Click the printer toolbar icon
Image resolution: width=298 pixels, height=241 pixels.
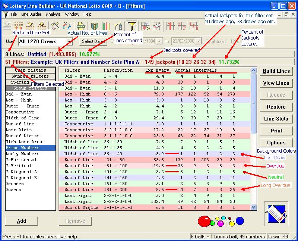80,25
